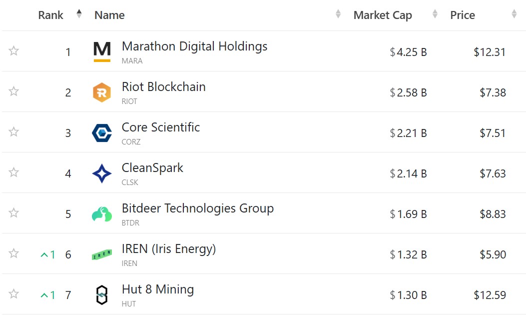
Task: Toggle the star for Riot Blockchain
Action: click(x=14, y=91)
